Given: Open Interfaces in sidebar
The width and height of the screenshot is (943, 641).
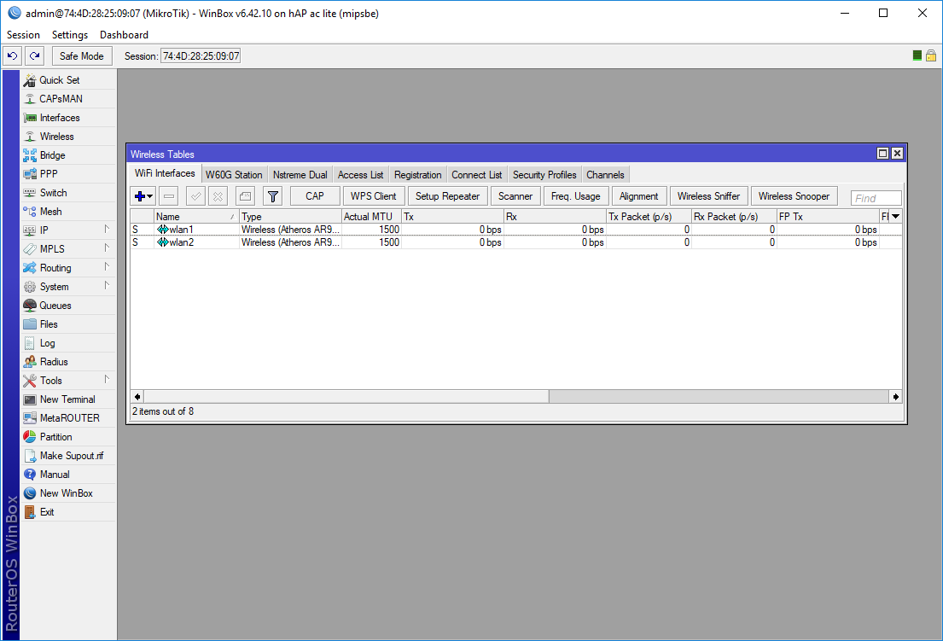Looking at the screenshot, I should click(68, 117).
